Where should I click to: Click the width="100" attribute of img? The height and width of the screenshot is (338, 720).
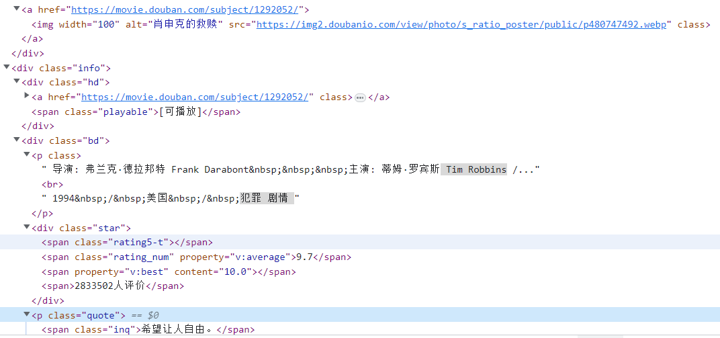point(89,24)
